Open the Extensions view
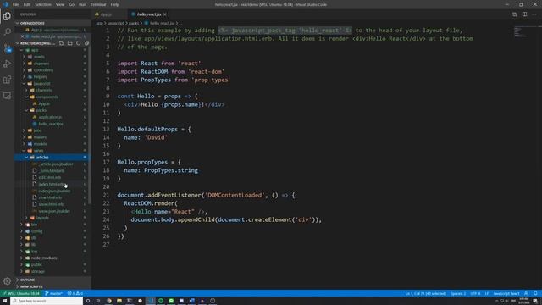Image resolution: width=542 pixels, height=305 pixels. [7, 80]
